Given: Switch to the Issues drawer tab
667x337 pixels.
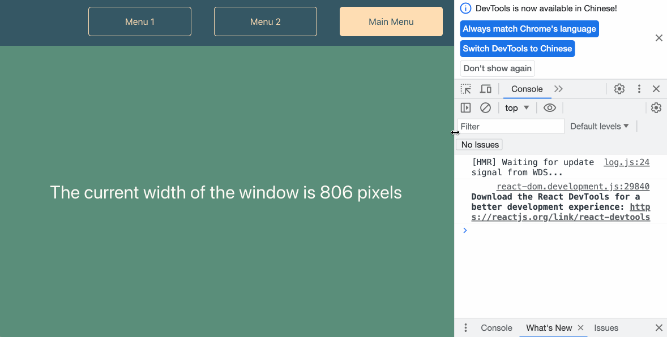Looking at the screenshot, I should point(606,328).
